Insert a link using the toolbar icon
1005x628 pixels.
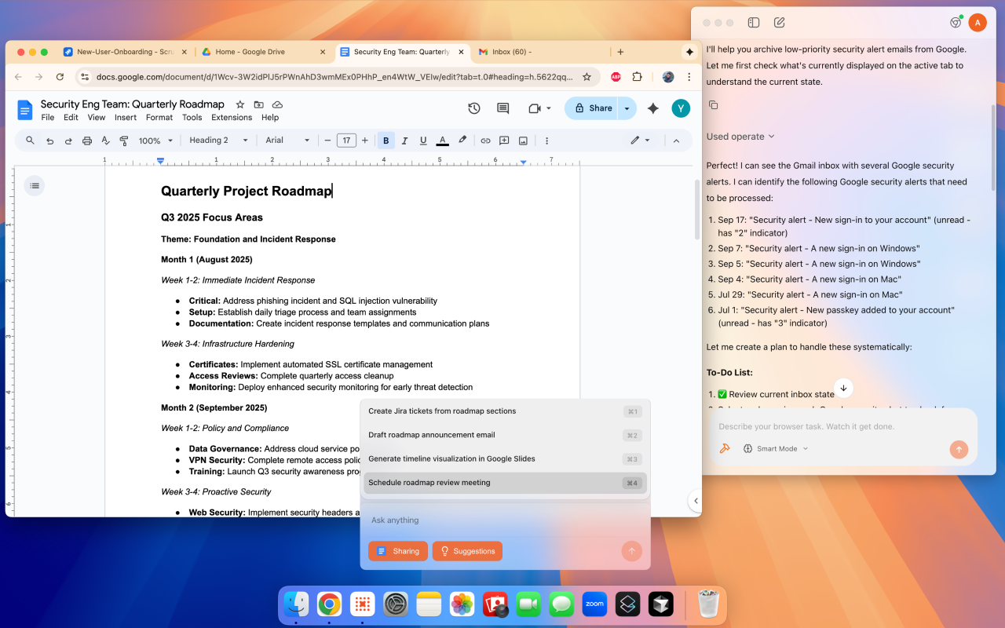click(485, 141)
